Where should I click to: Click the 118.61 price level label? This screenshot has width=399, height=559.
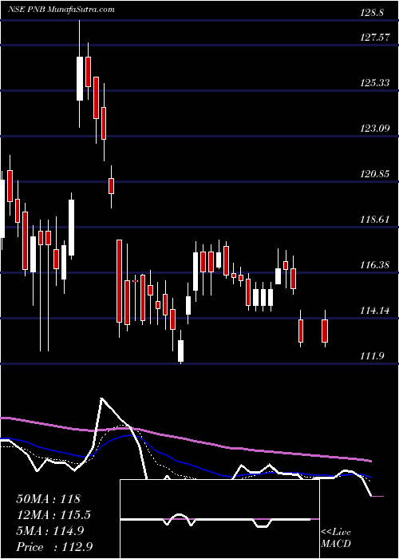coord(375,220)
